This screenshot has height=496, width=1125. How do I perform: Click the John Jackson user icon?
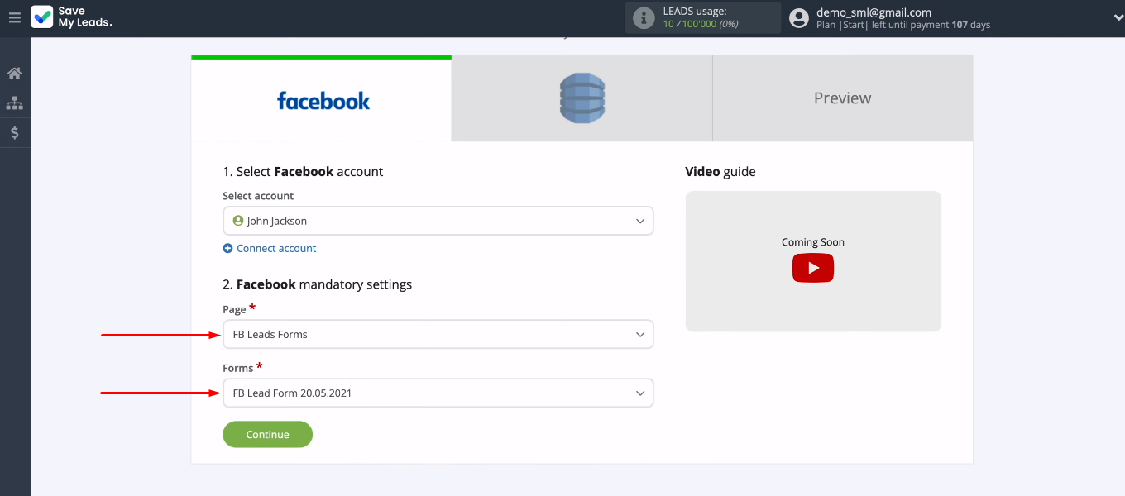click(x=238, y=221)
